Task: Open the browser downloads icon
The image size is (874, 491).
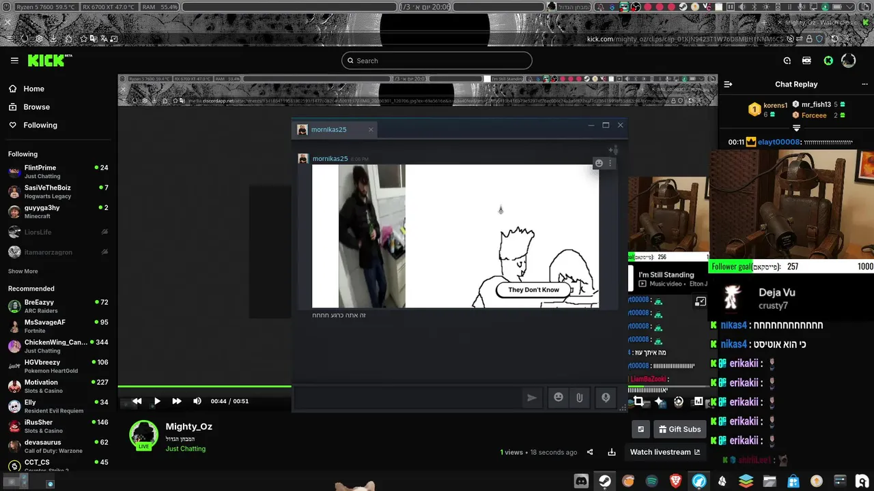Action: pyautogui.click(x=53, y=39)
